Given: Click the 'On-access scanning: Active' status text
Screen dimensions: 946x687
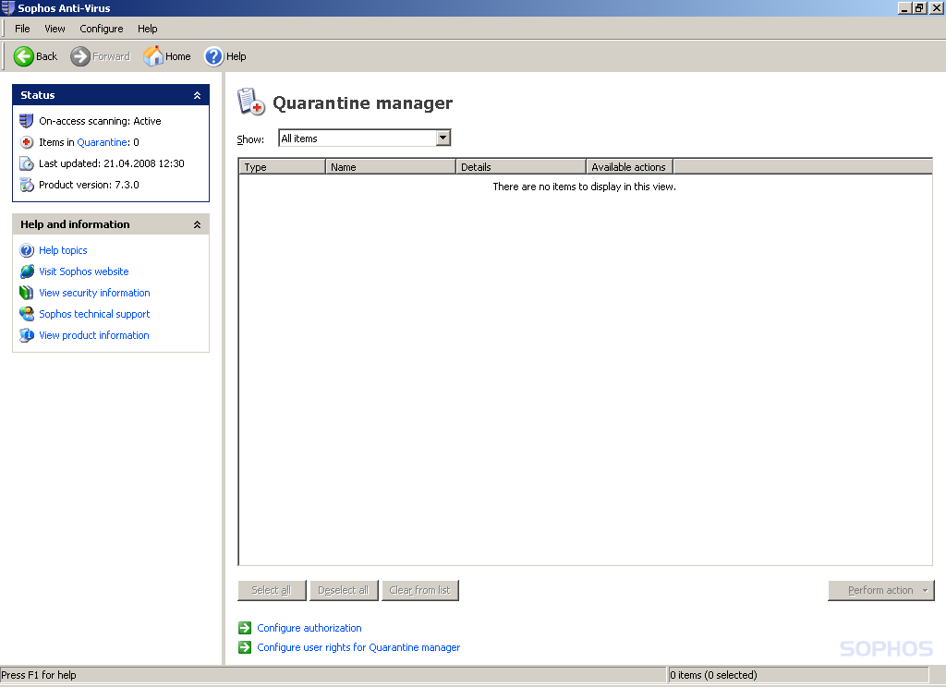Looking at the screenshot, I should tap(100, 121).
